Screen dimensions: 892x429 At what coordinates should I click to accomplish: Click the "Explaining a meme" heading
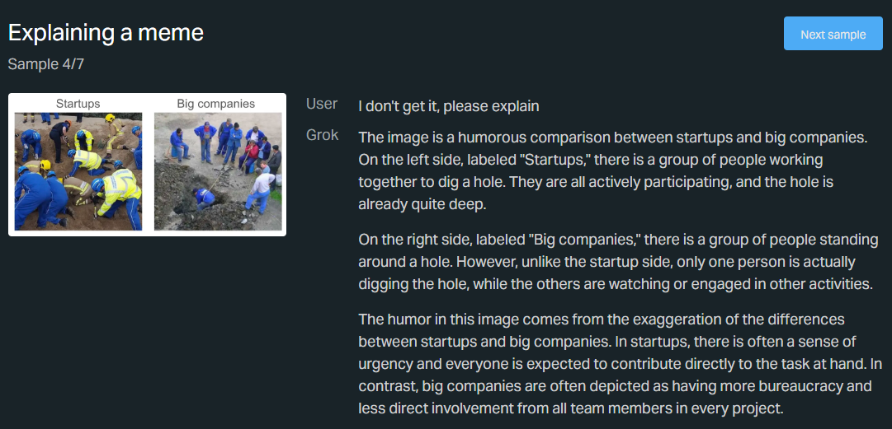pos(106,33)
